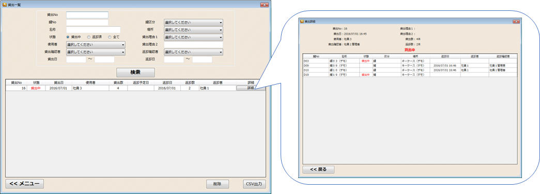Image resolution: width=540 pixels, height=194 pixels.
Task: Open the 貸出確認者 dropdown
Action: 96,52
